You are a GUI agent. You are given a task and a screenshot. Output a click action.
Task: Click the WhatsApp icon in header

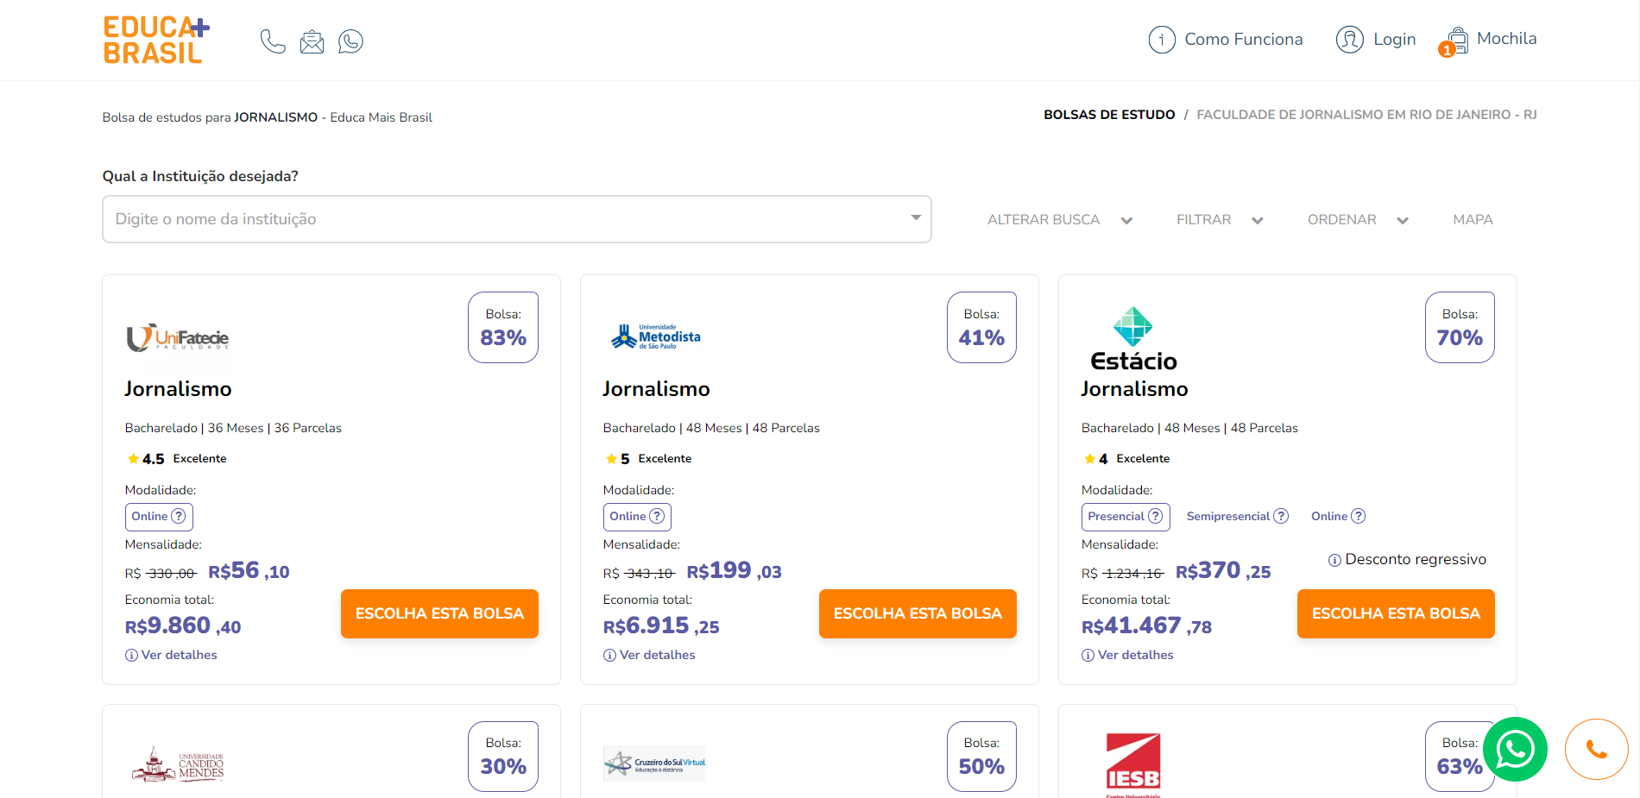point(350,41)
